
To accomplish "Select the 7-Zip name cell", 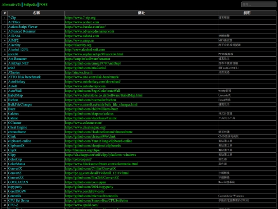I will (36, 18).
